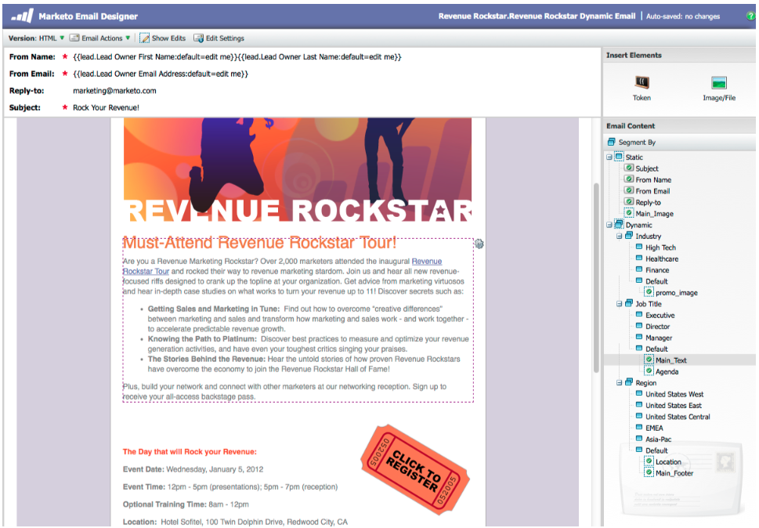Edit the Reply-to address field
Viewport: 759px width, 528px height.
click(114, 91)
